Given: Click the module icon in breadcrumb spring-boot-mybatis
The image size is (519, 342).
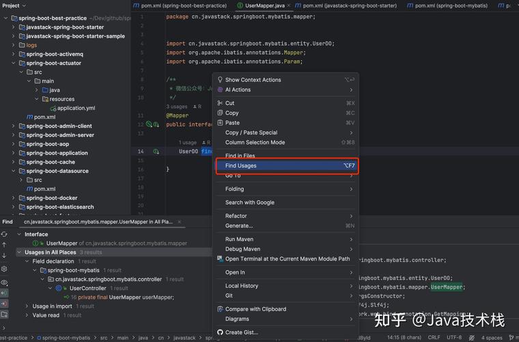Looking at the screenshot, I should 39,338.
